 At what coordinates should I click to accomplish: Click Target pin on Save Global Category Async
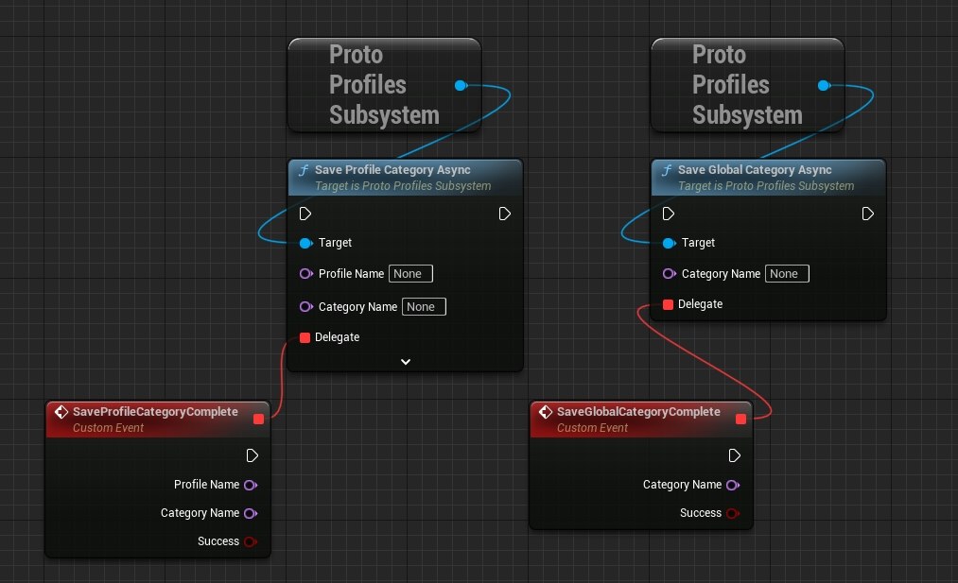[668, 243]
